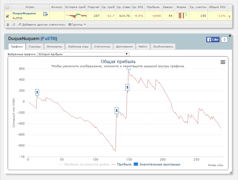
Task: Click the DuqueNuquem player link
Action: point(24,13)
